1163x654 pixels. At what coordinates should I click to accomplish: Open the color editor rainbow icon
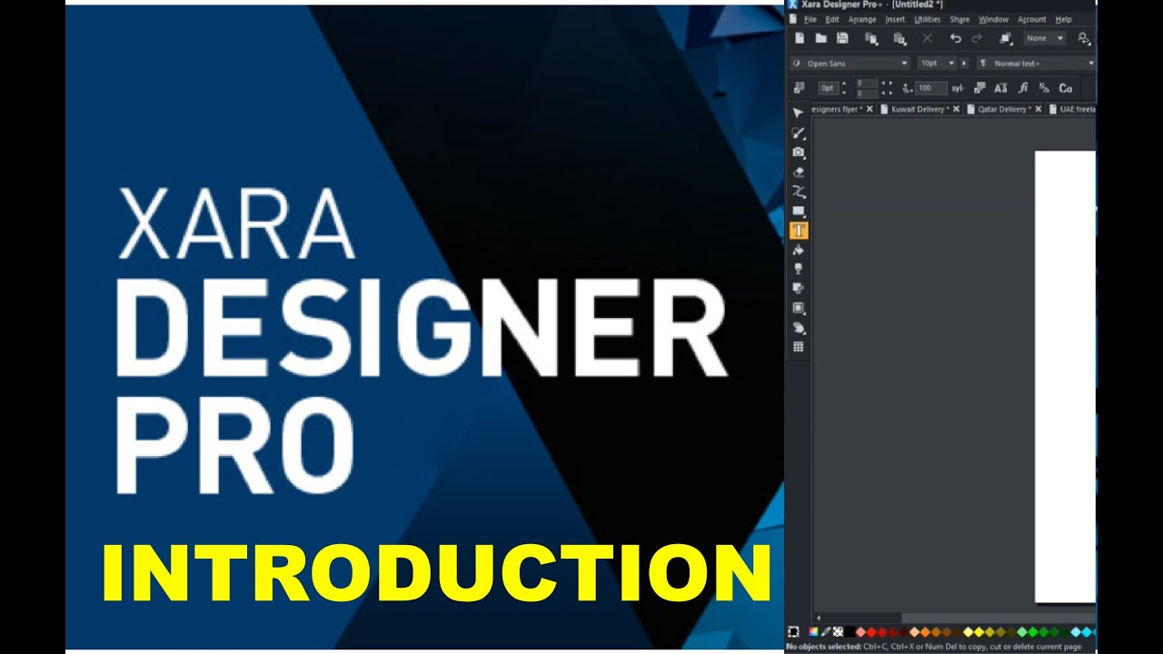coord(813,632)
